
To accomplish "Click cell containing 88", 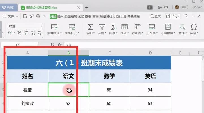I will (x=109, y=90).
